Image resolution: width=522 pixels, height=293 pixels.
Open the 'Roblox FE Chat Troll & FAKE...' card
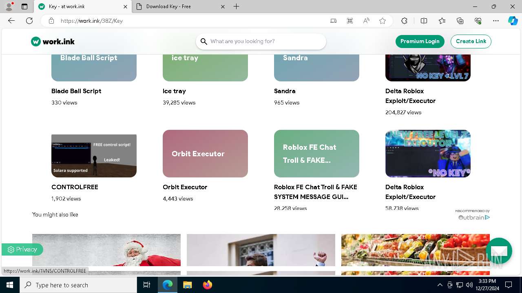pyautogui.click(x=316, y=153)
